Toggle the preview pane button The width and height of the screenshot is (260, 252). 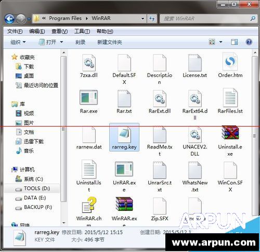coord(235,42)
